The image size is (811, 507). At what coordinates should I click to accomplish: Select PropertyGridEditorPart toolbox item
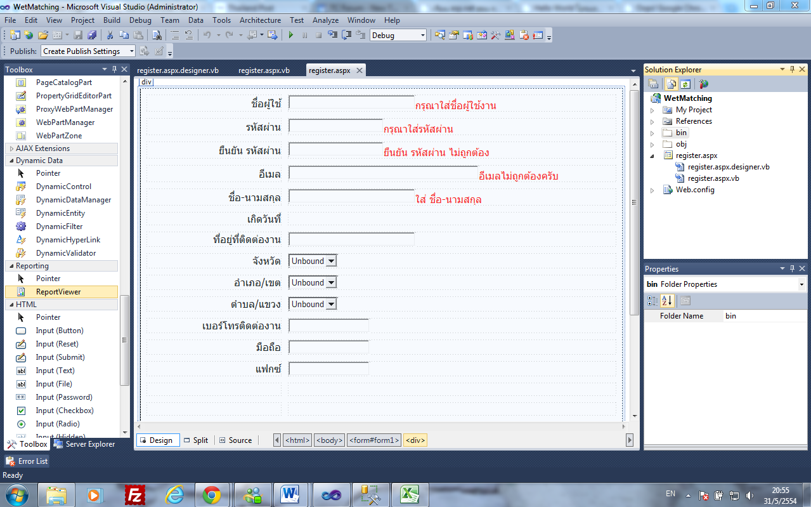pyautogui.click(x=62, y=96)
